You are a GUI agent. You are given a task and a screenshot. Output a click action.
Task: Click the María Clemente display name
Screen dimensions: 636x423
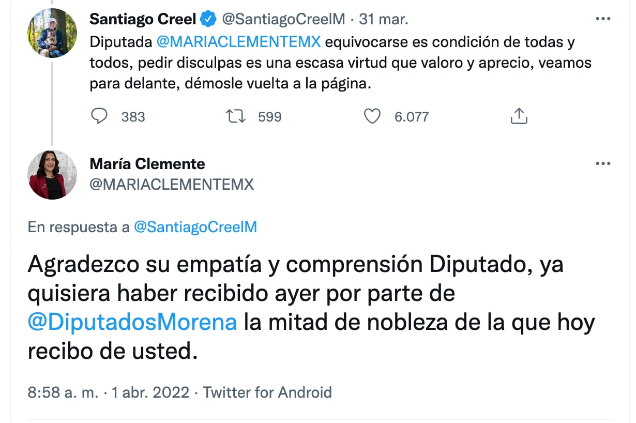click(x=147, y=164)
